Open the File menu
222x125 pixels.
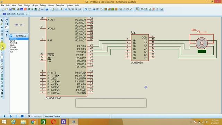coord(2,5)
